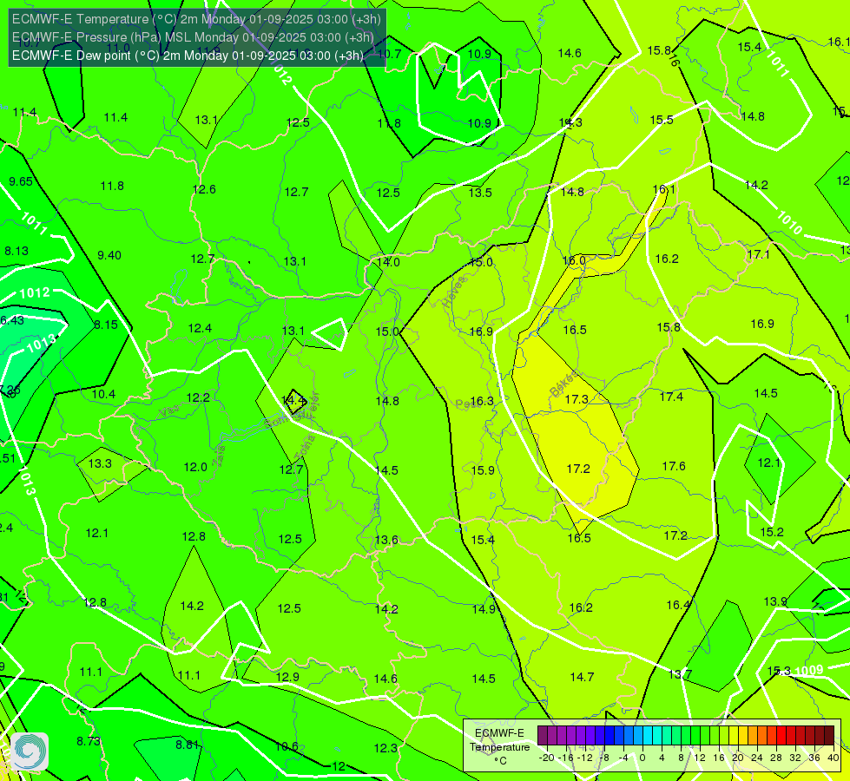
Task: Click the 14.3 temperature value
Action: (570, 122)
